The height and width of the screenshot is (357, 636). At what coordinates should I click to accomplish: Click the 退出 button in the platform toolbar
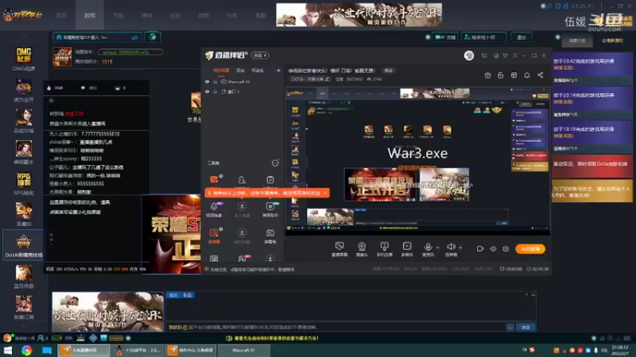[522, 37]
